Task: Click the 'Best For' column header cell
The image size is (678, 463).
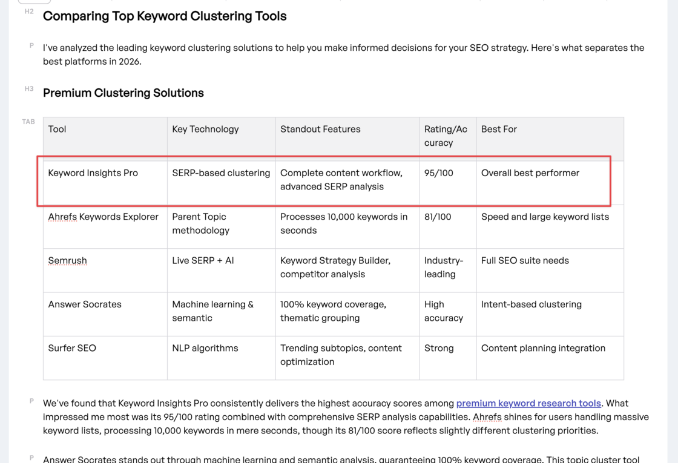Action: coord(550,139)
